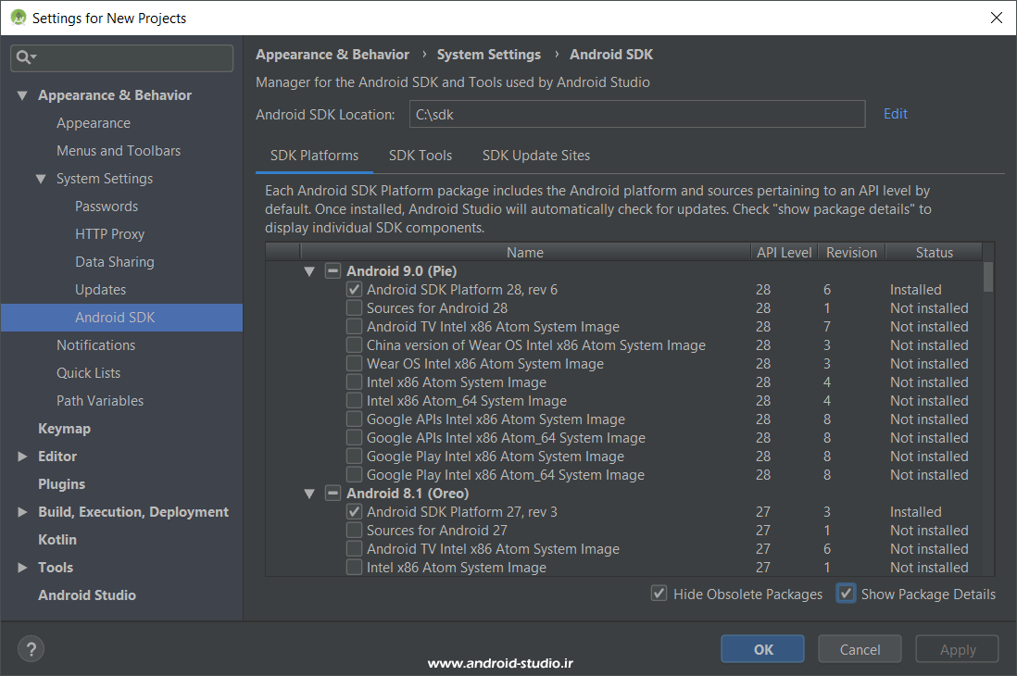Screen dimensions: 1017x676
Task: Select Path Variables settings
Action: tap(100, 401)
